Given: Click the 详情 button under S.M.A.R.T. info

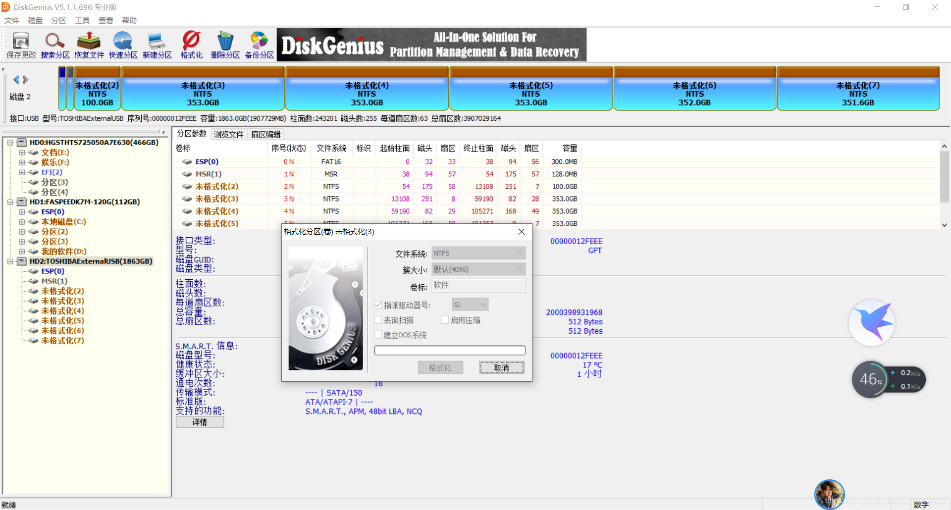Looking at the screenshot, I should [x=200, y=422].
